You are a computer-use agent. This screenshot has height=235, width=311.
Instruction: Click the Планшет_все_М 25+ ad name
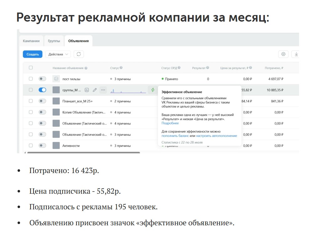(x=77, y=101)
